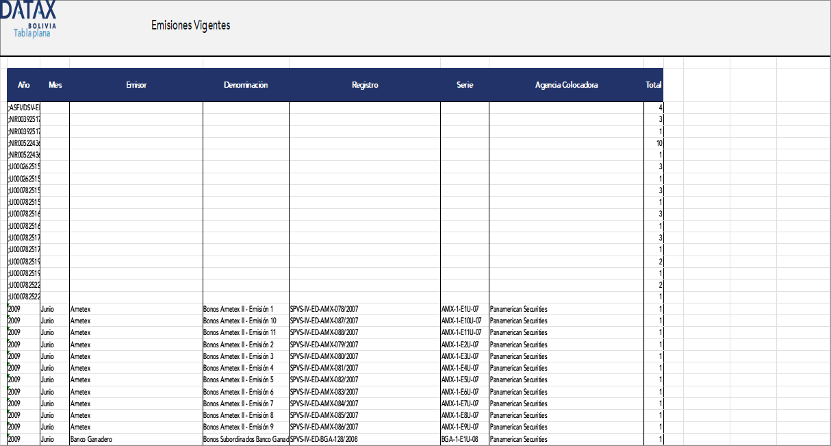The image size is (831, 446).
Task: Select Panamerican Securities in the AMX-1-E1U-07 row
Action: tap(567, 309)
